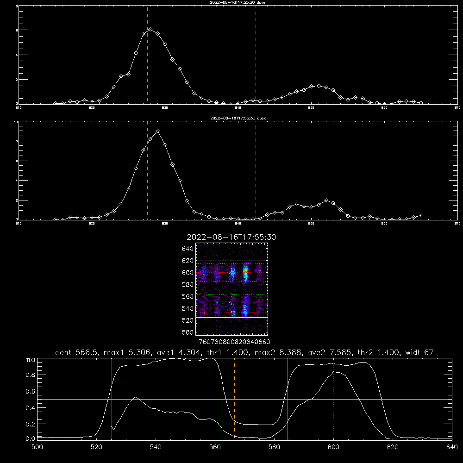Image resolution: width=463 pixels, height=463 pixels.
Task: Click bottom plot x-axis label 540
Action: point(156,447)
